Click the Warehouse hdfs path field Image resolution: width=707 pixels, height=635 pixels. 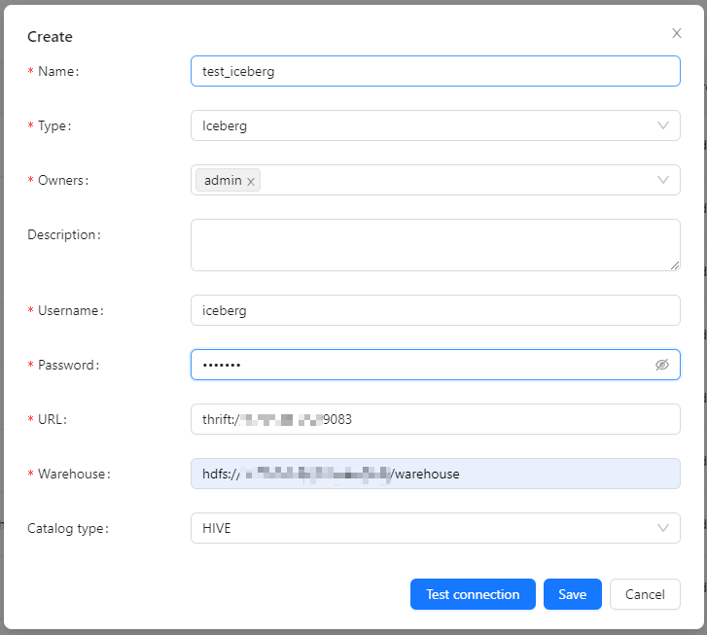[x=435, y=474]
